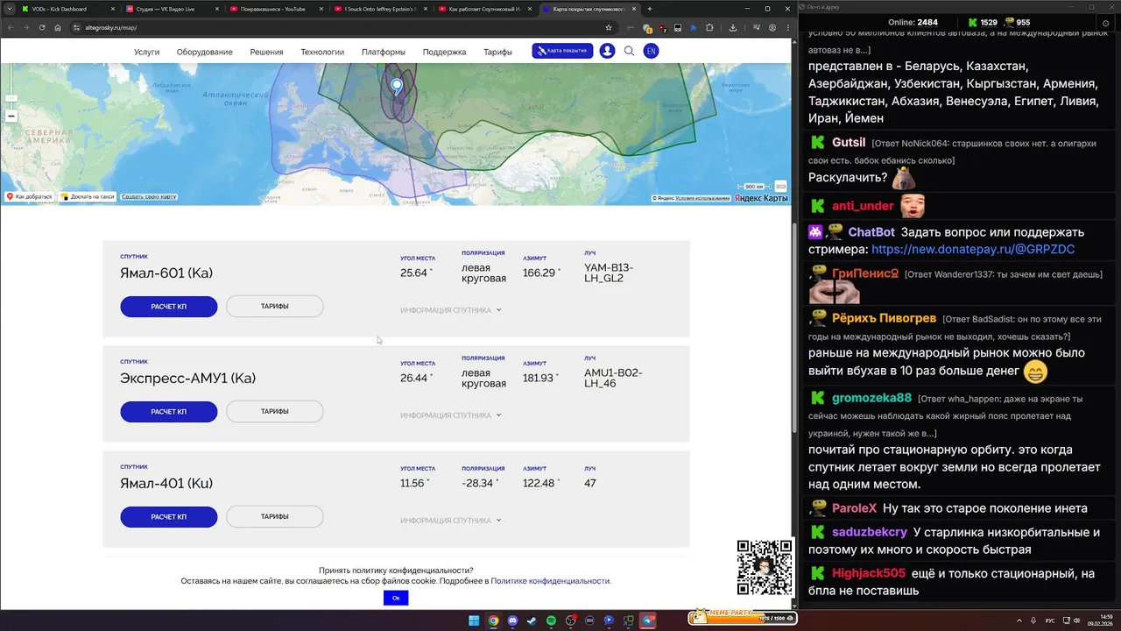Click Создать свою карту map link
1121x631 pixels.
point(149,197)
